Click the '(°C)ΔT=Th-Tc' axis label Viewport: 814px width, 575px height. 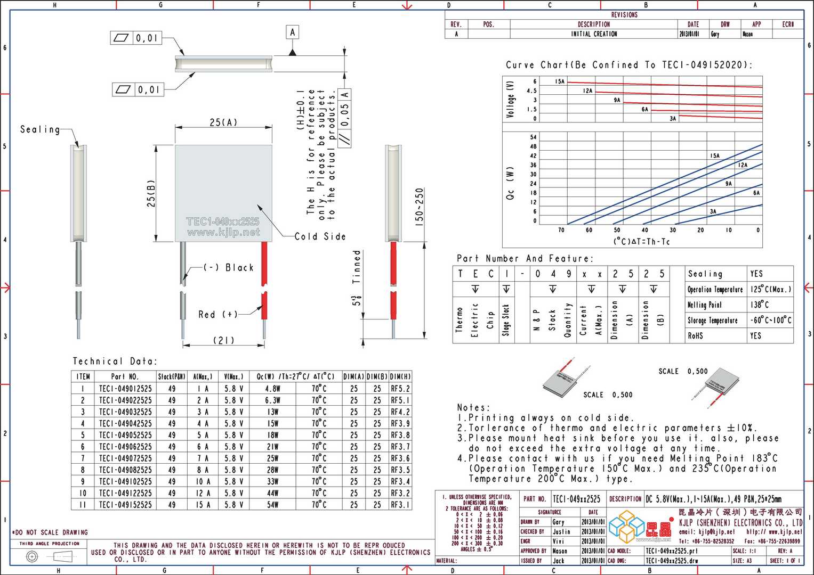641,242
